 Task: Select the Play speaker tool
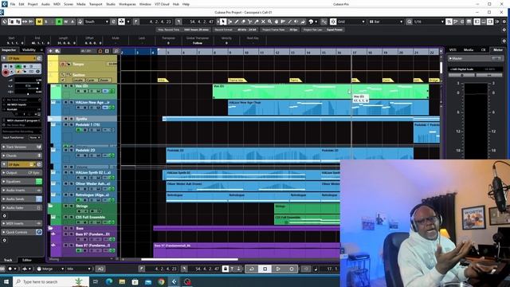click(296, 22)
